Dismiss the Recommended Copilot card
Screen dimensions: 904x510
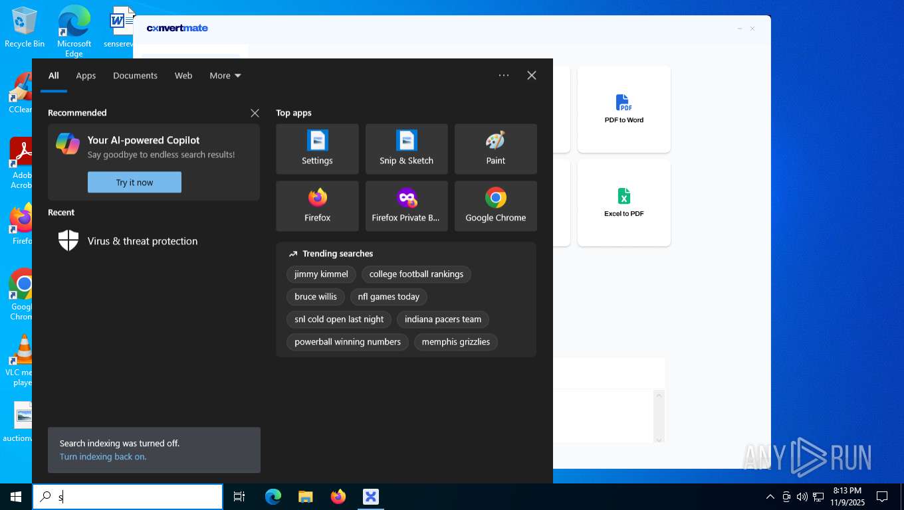[255, 113]
